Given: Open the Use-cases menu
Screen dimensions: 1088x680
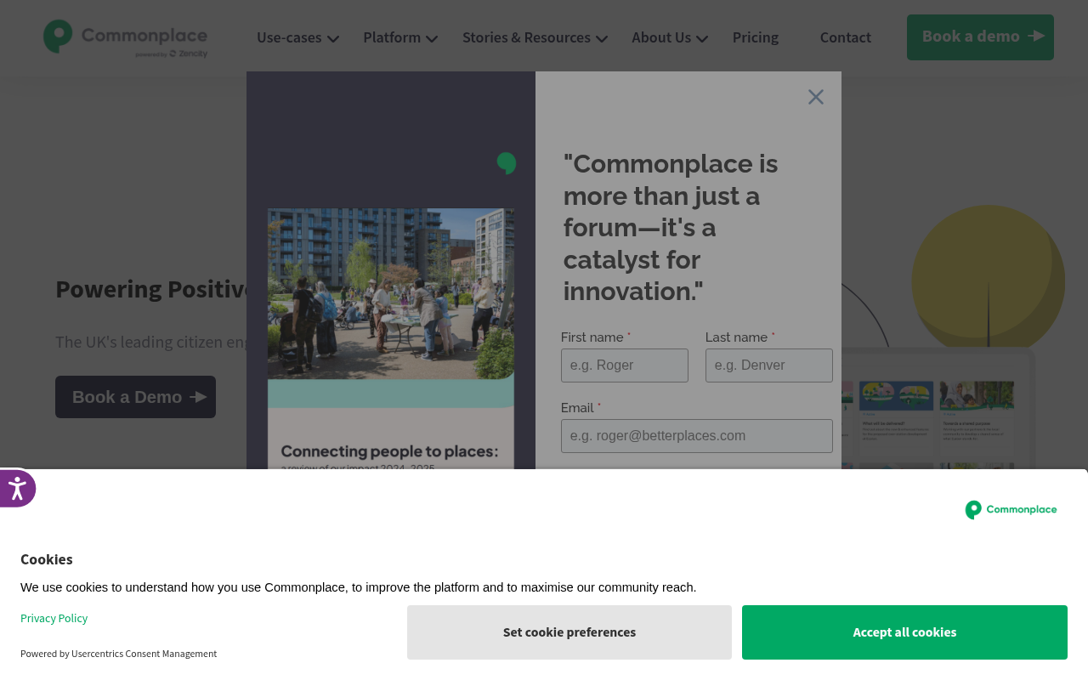Looking at the screenshot, I should click(289, 37).
